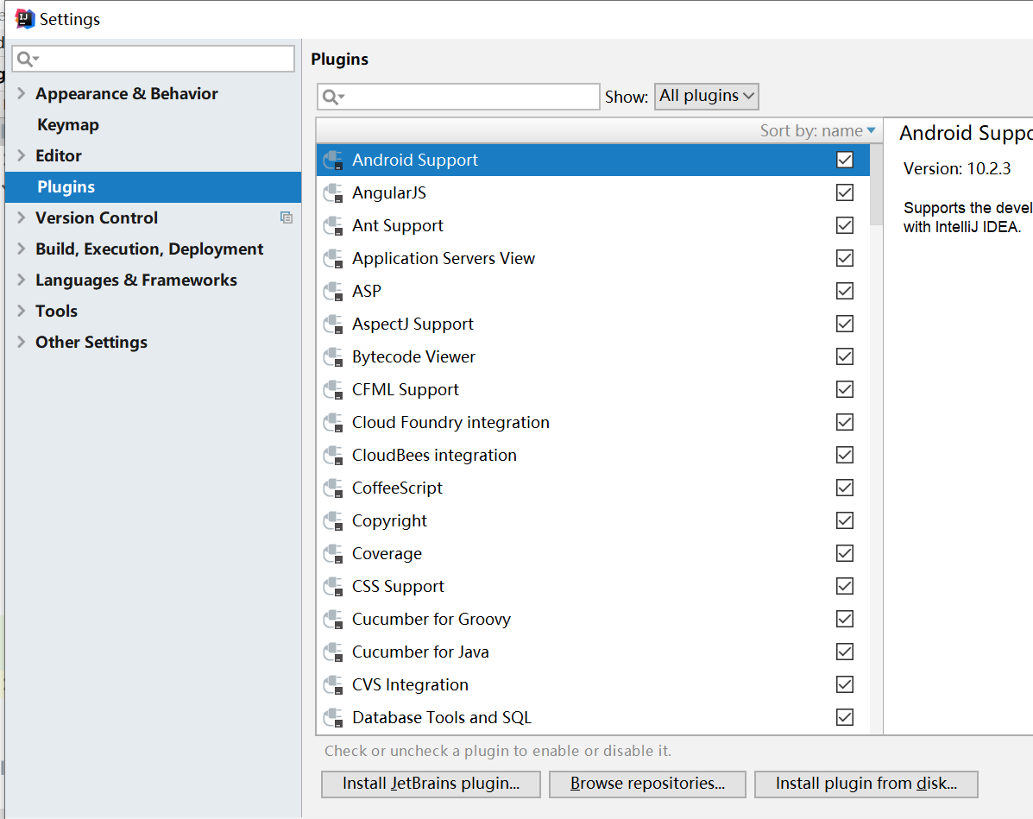1033x819 pixels.
Task: Expand Build, Execution, Deployment node
Action: click(21, 248)
